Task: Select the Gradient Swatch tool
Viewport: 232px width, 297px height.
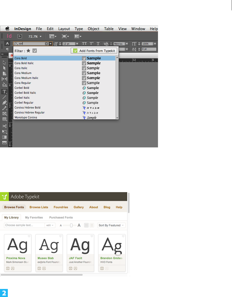Action: point(4,137)
